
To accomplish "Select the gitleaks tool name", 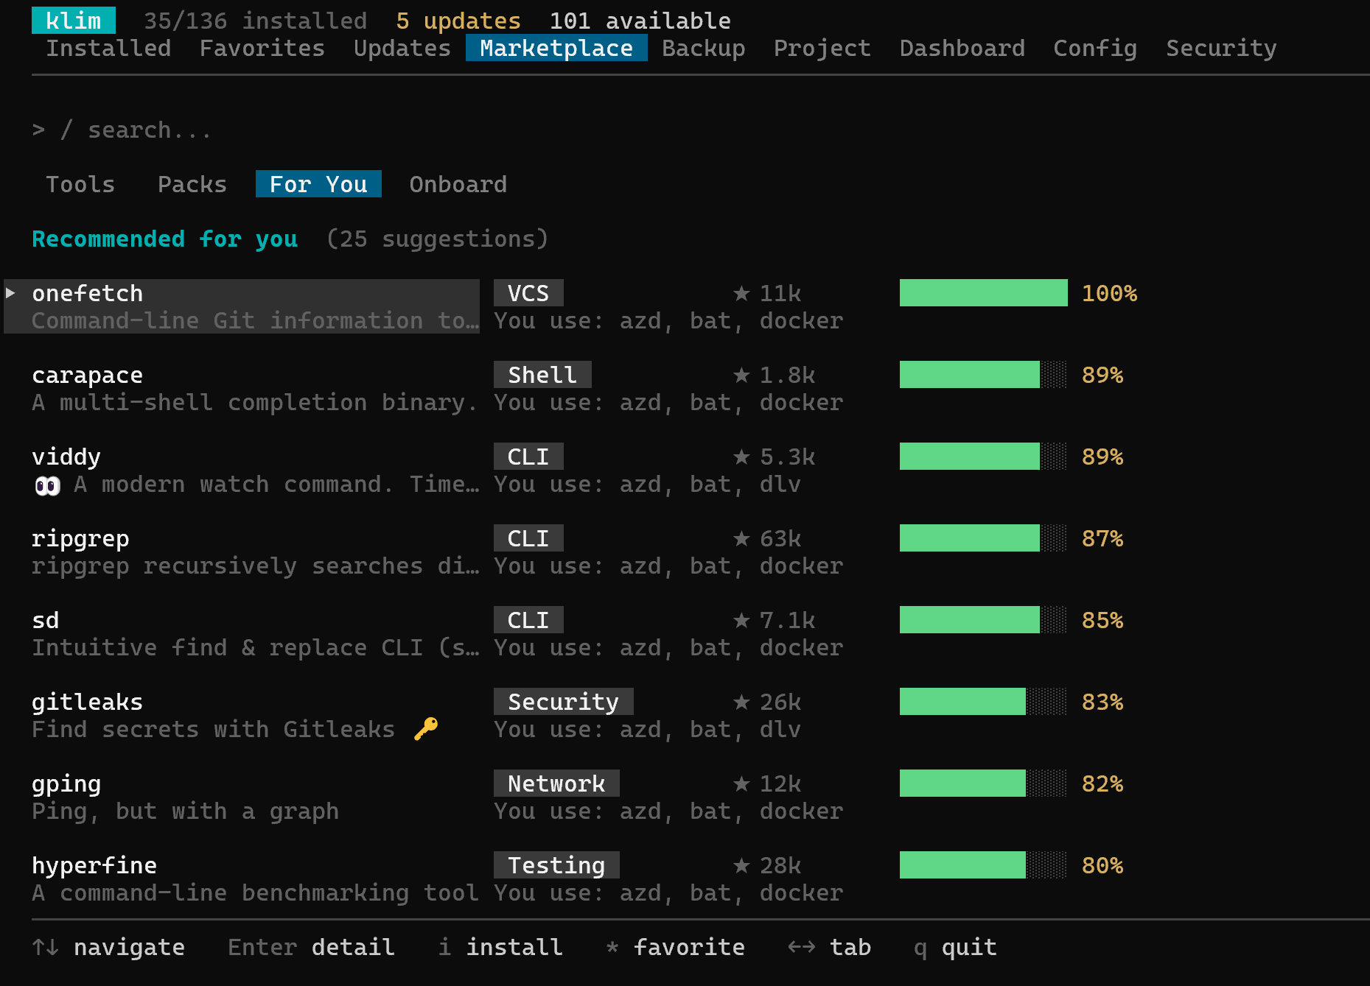I will point(88,702).
